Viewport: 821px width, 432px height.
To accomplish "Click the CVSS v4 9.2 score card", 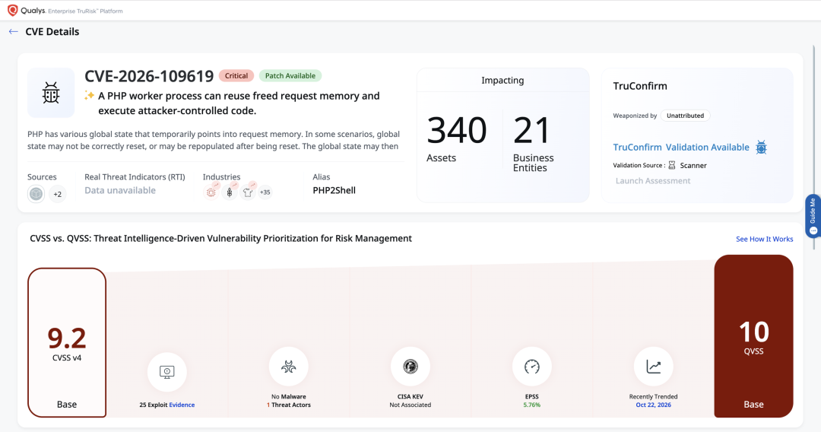I will pyautogui.click(x=67, y=342).
